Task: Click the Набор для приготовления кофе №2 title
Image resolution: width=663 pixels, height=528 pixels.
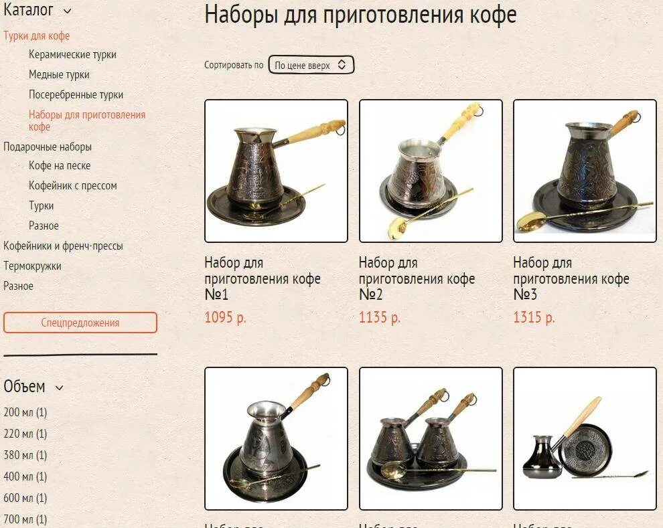Action: (x=417, y=278)
